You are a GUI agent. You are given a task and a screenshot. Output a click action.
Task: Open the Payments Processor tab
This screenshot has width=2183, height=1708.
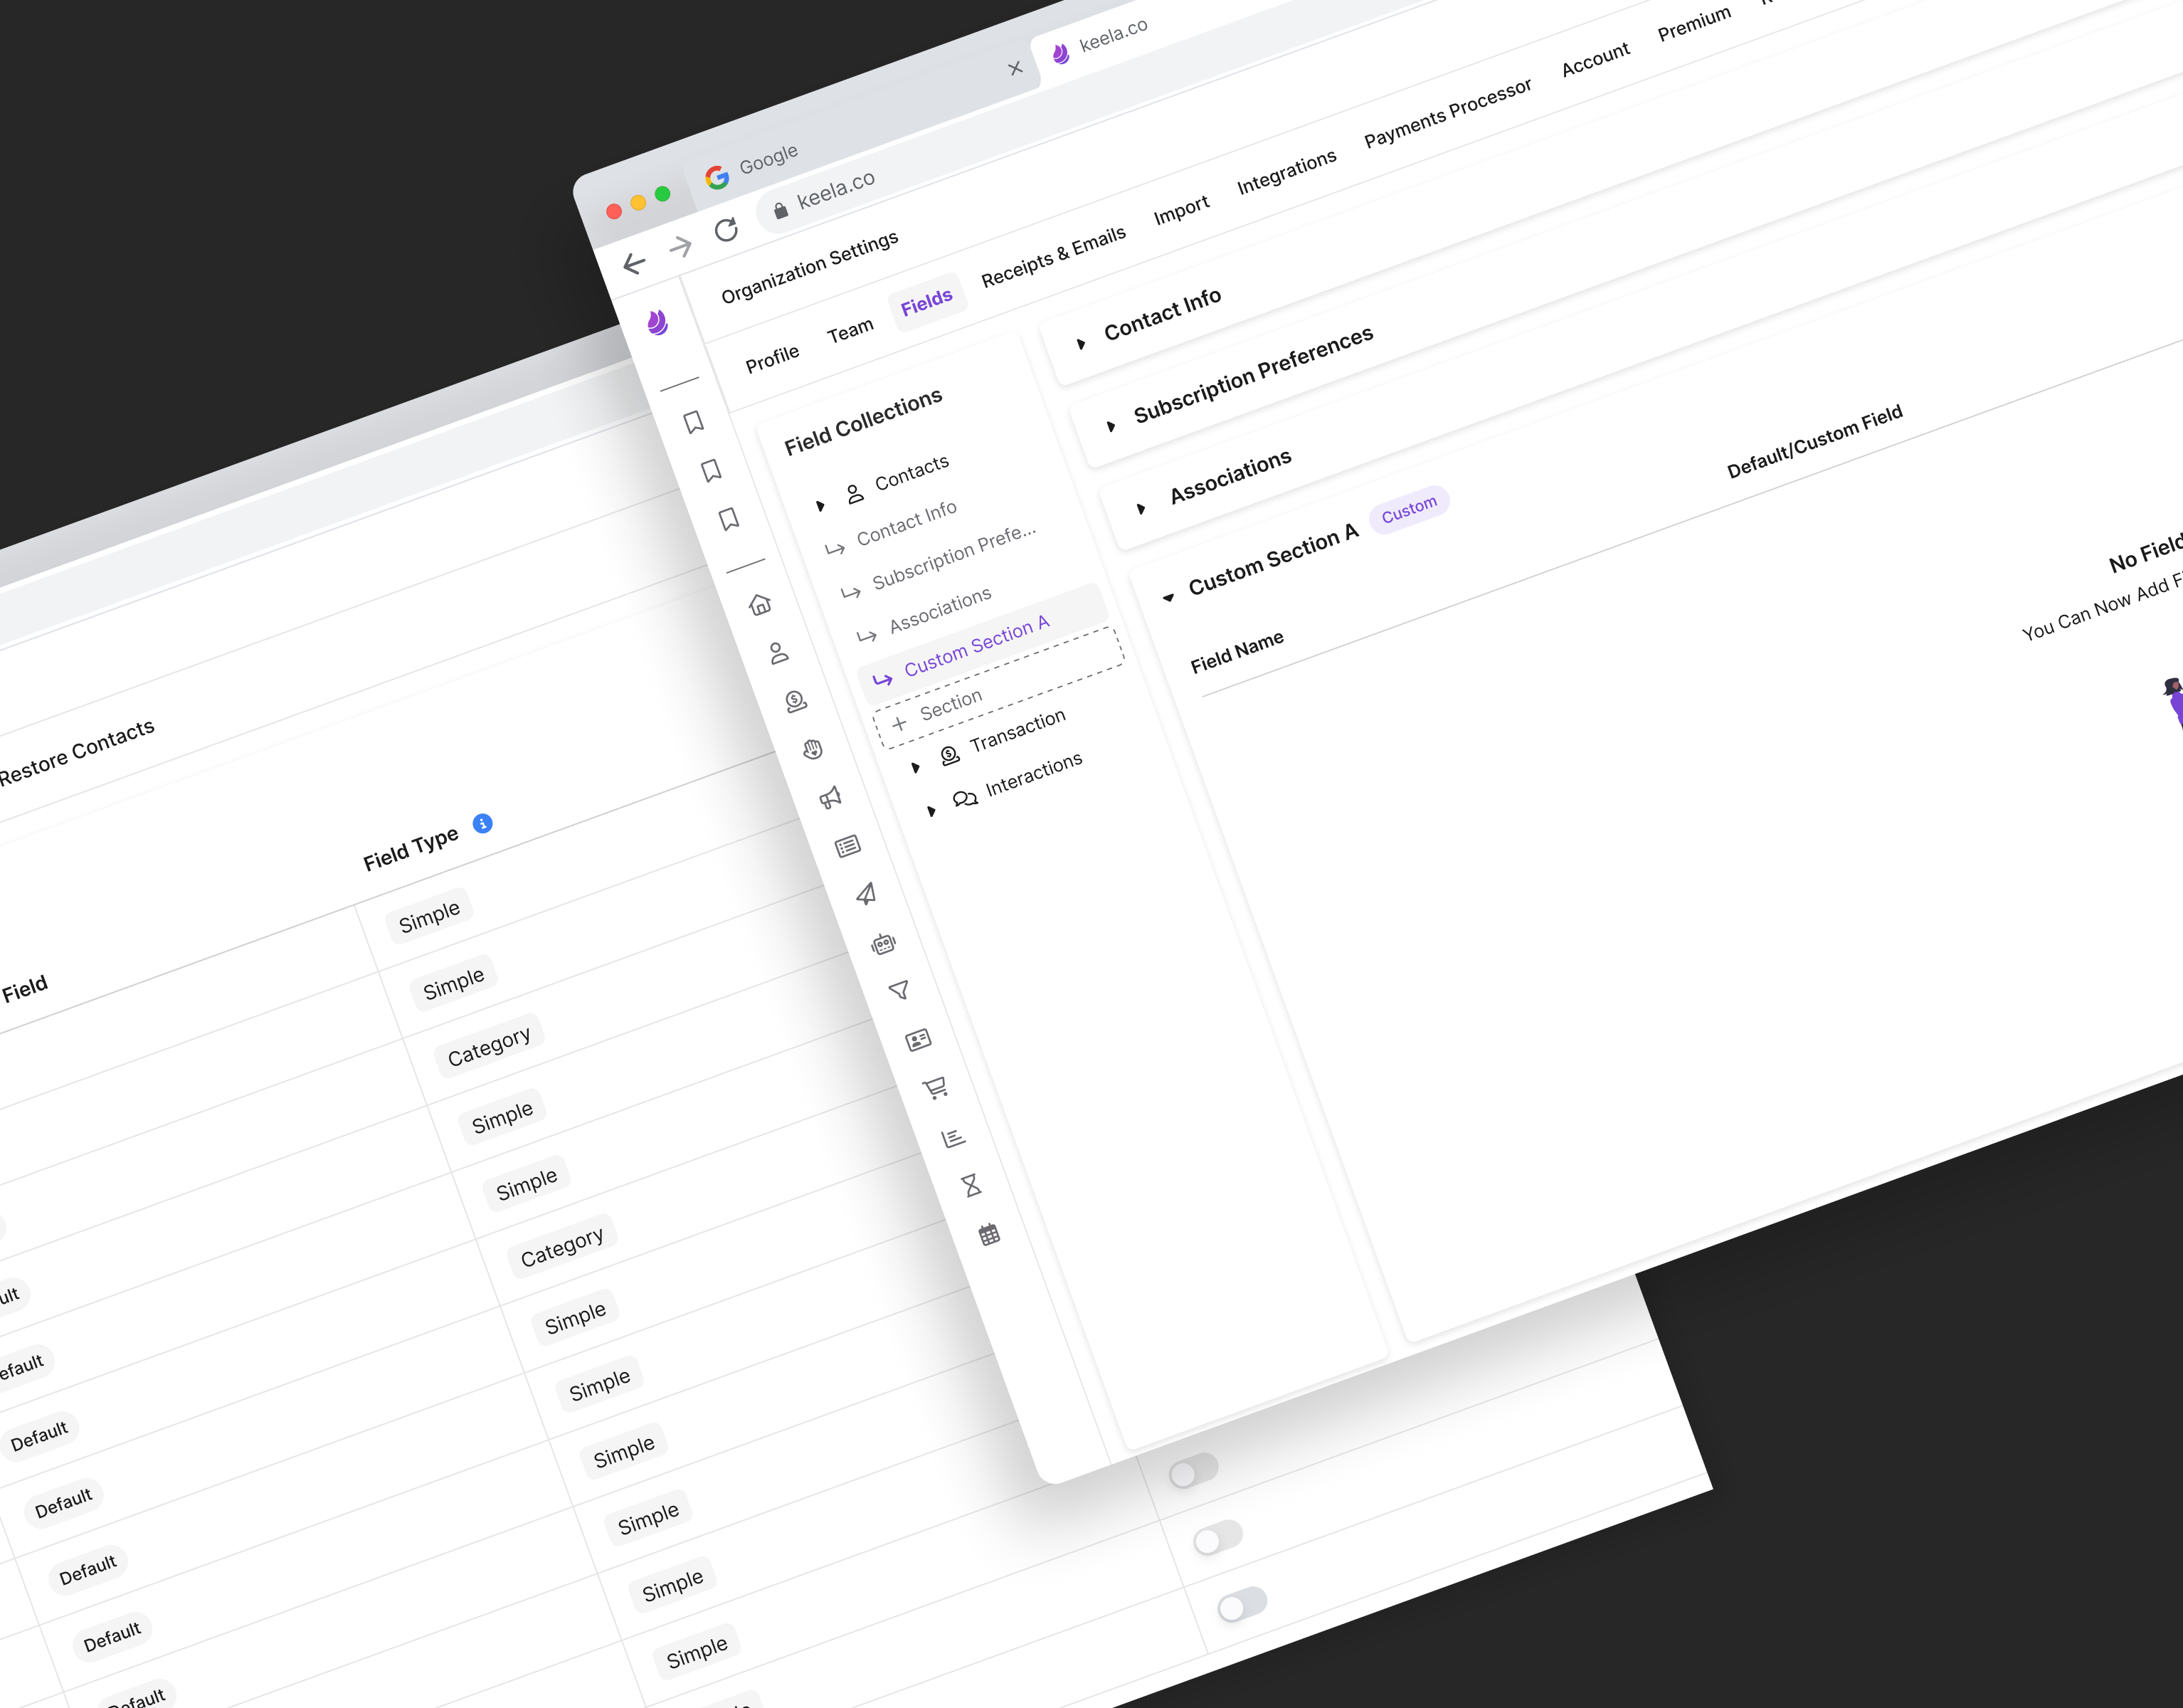[x=1447, y=113]
